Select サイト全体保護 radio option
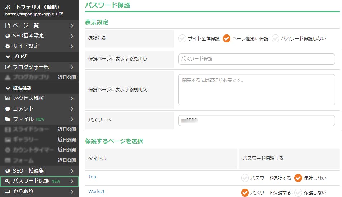This screenshot has height=197, width=342. point(183,38)
